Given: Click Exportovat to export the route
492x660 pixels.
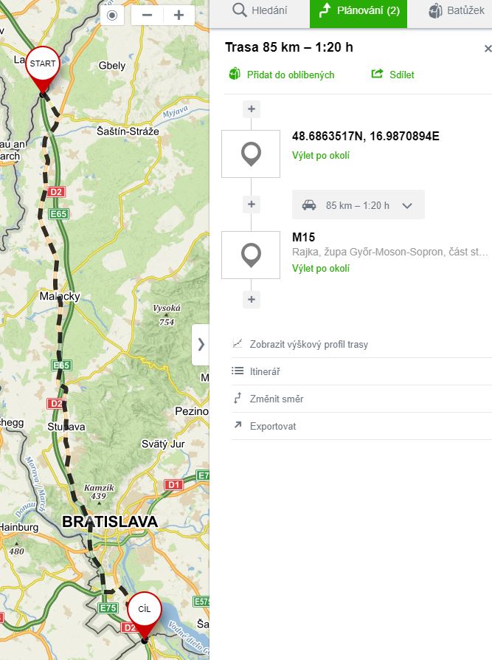Looking at the screenshot, I should [x=272, y=426].
